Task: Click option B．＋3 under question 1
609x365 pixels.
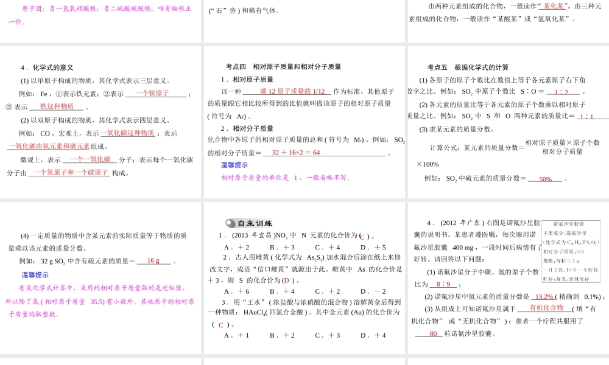Action: 283,248
